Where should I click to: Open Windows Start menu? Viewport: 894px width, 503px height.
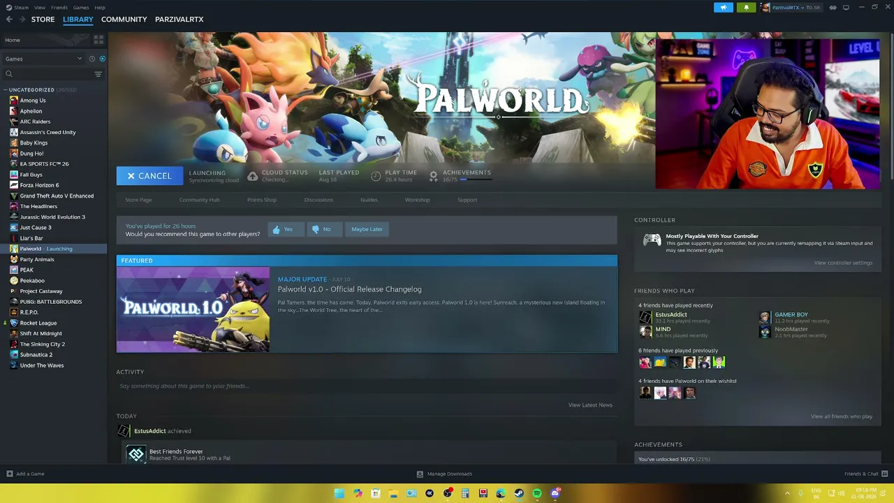339,493
